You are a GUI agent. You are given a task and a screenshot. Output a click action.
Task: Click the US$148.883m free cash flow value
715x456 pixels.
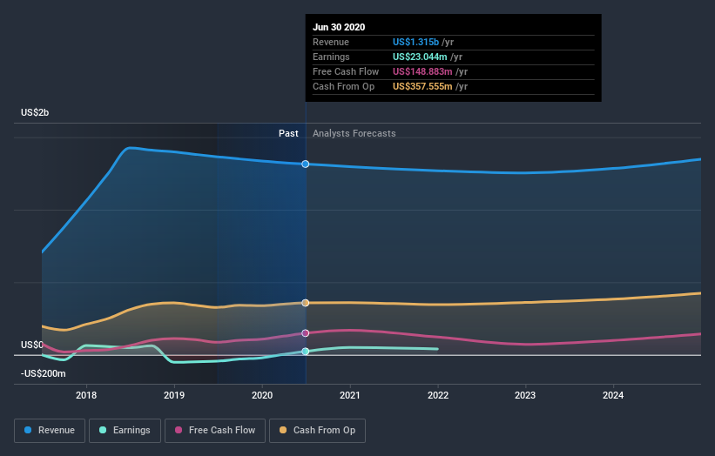[422, 71]
